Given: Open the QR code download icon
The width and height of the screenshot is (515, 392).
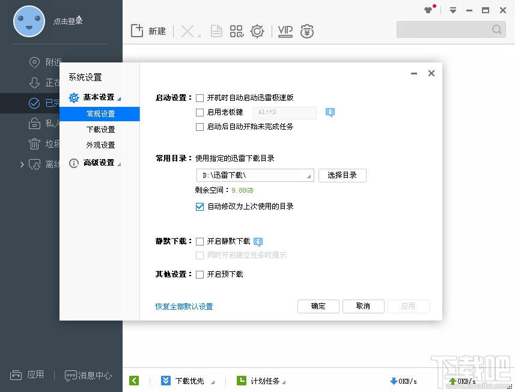Looking at the screenshot, I should coord(237,31).
